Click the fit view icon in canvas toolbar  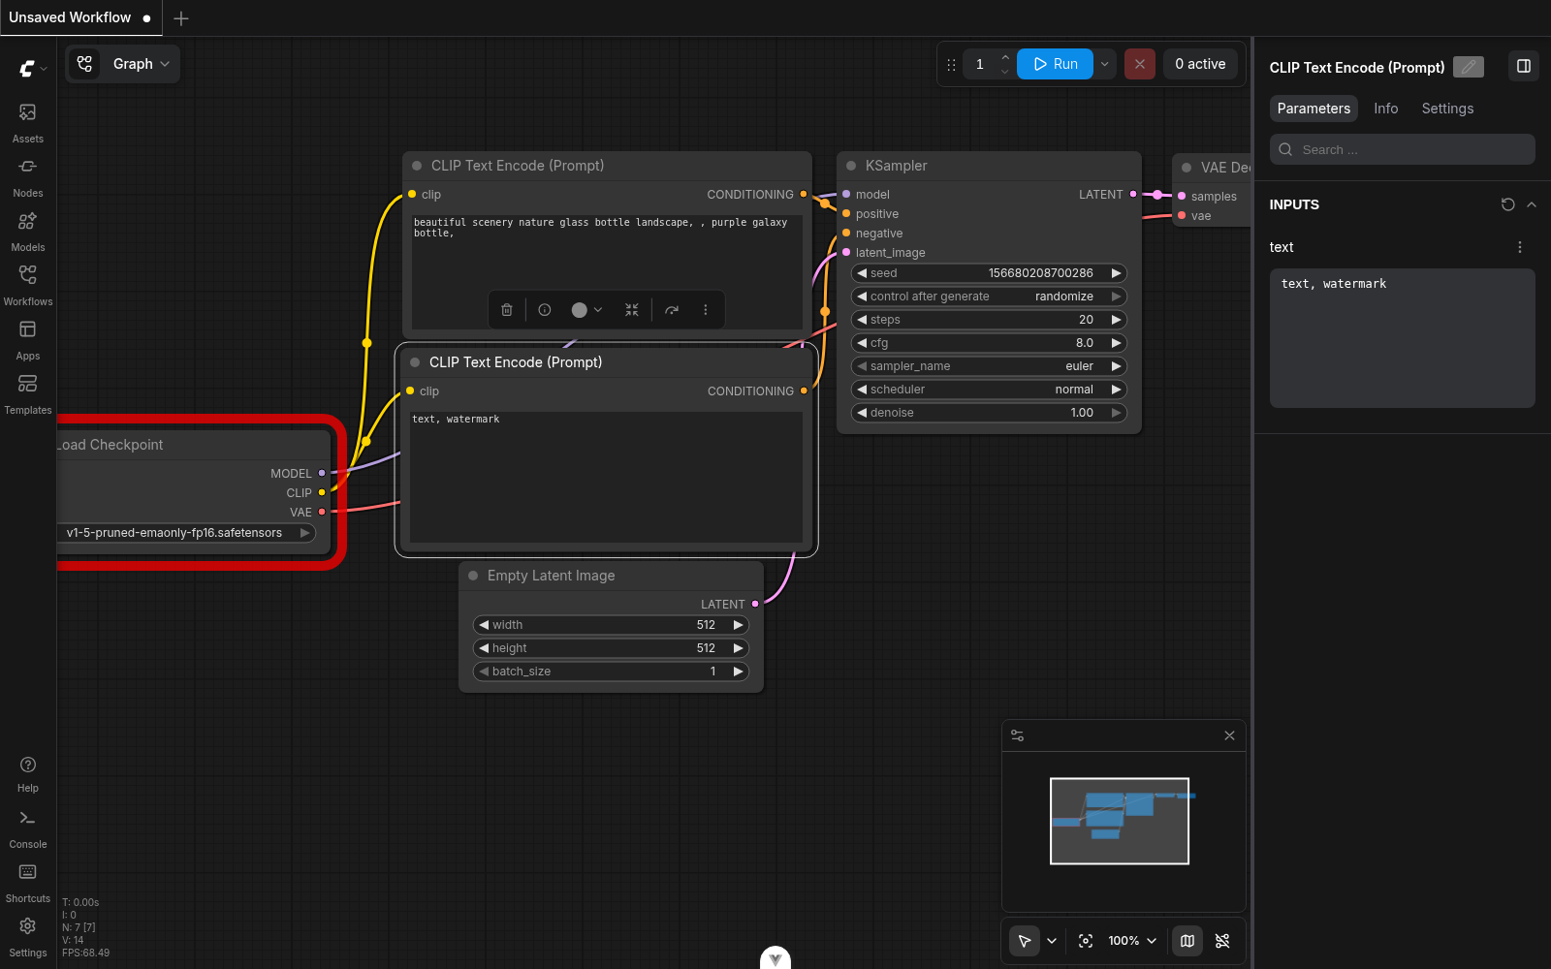pos(1086,941)
